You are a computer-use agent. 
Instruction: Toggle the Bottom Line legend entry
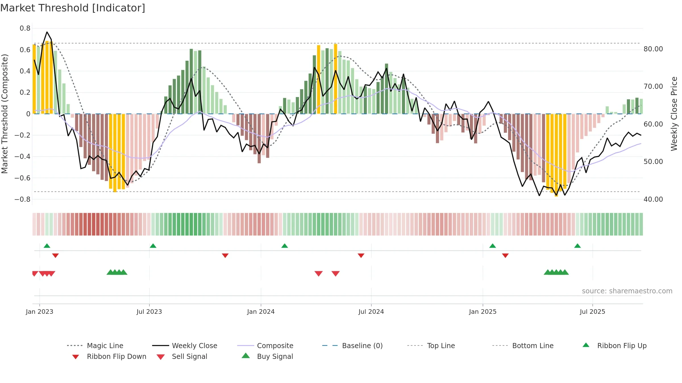tap(523, 346)
